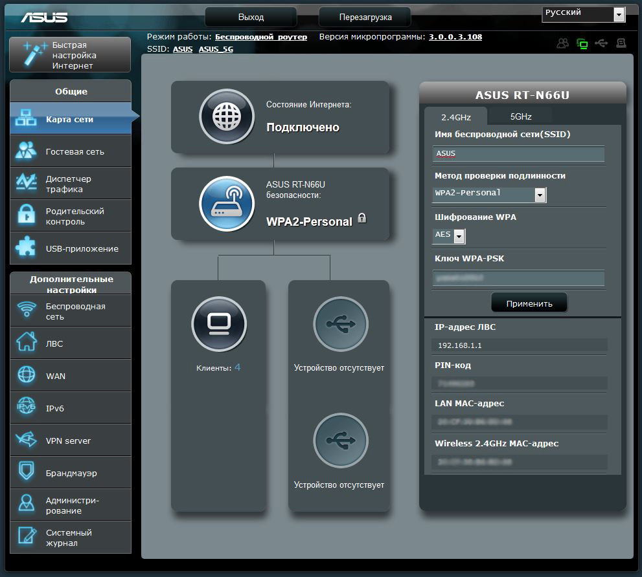The image size is (642, 577).
Task: Switch to the 5GHz tab
Action: 521,116
